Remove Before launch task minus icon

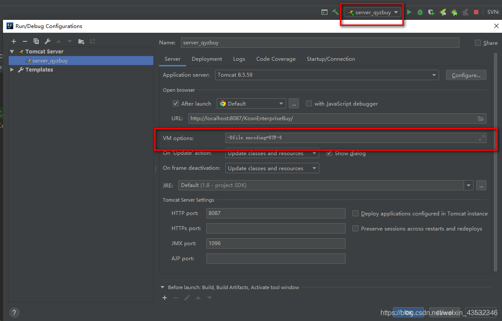tap(176, 298)
